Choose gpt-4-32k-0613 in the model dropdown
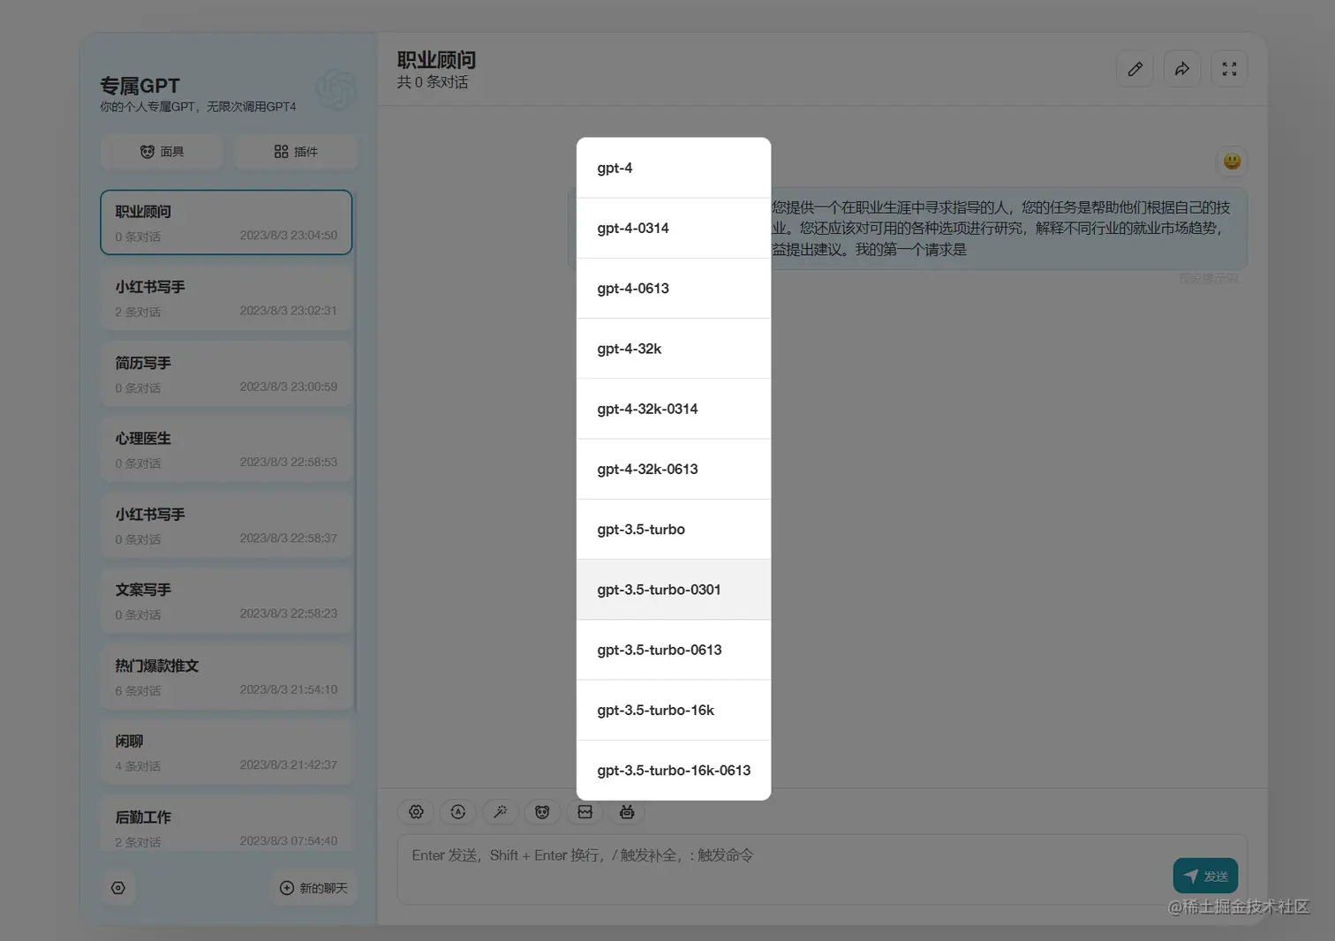1335x941 pixels. [x=673, y=469]
